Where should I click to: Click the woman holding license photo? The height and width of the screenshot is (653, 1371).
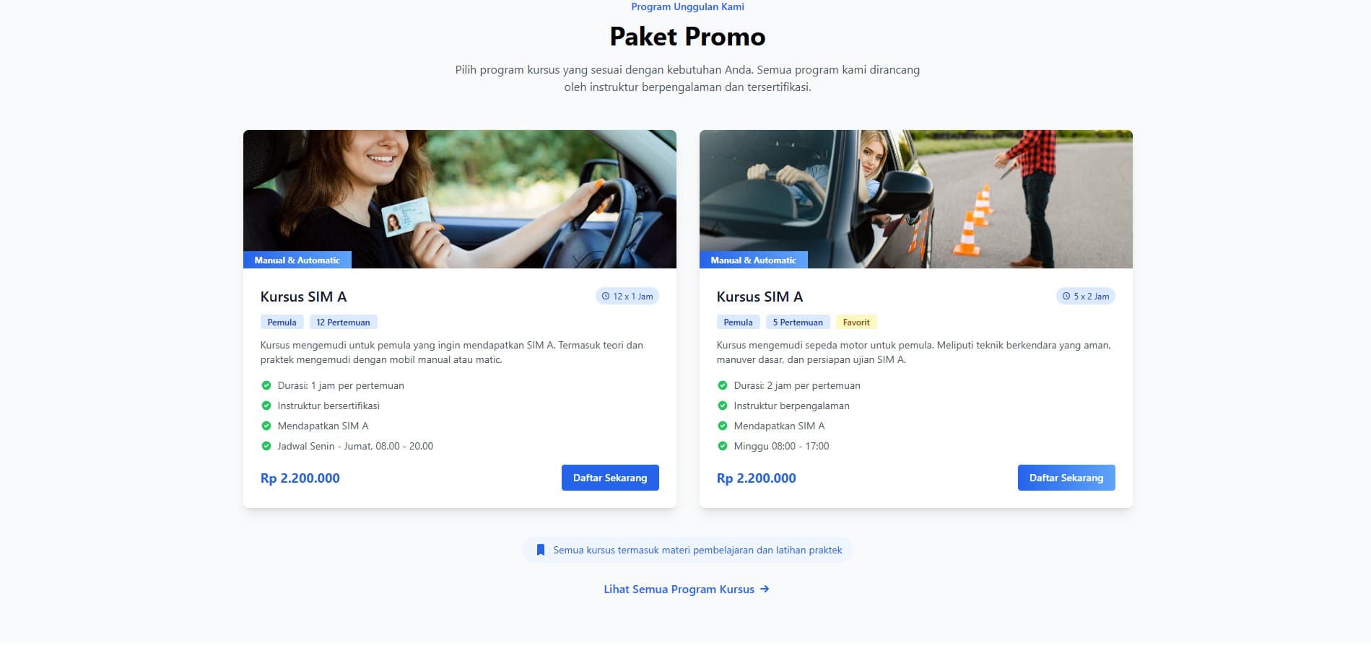tap(460, 199)
